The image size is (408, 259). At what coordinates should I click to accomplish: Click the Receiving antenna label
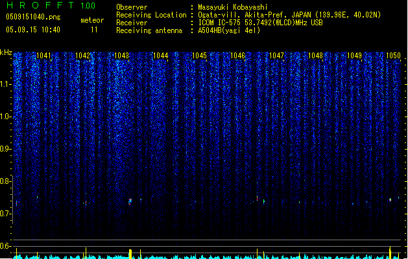click(x=149, y=30)
